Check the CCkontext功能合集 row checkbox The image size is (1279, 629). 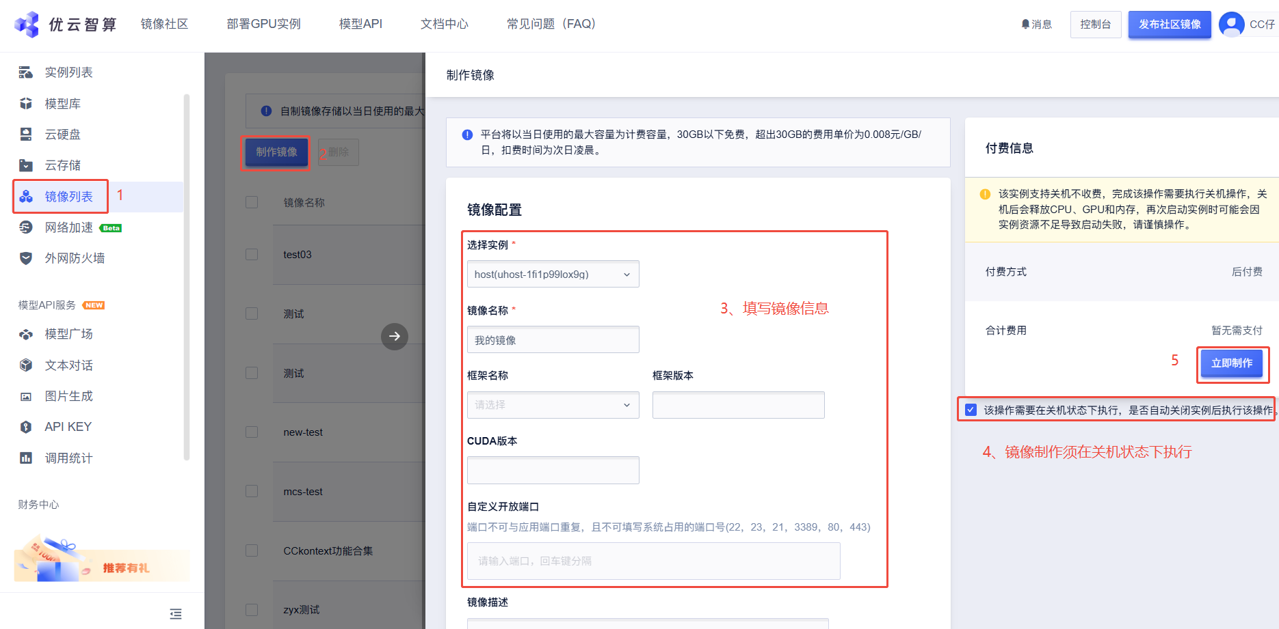tap(252, 550)
